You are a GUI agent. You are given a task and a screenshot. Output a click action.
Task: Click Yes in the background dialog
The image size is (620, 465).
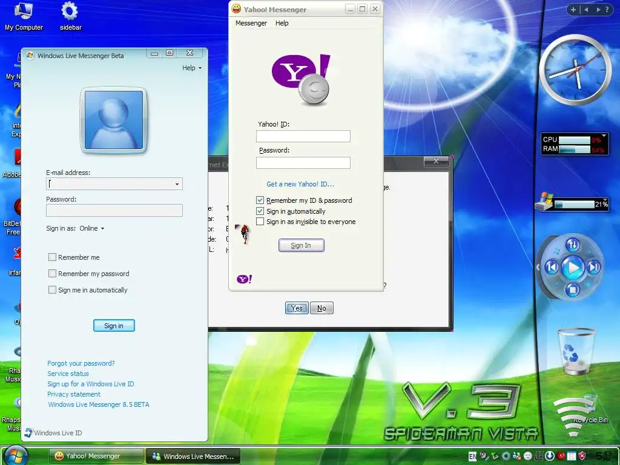[x=297, y=308]
